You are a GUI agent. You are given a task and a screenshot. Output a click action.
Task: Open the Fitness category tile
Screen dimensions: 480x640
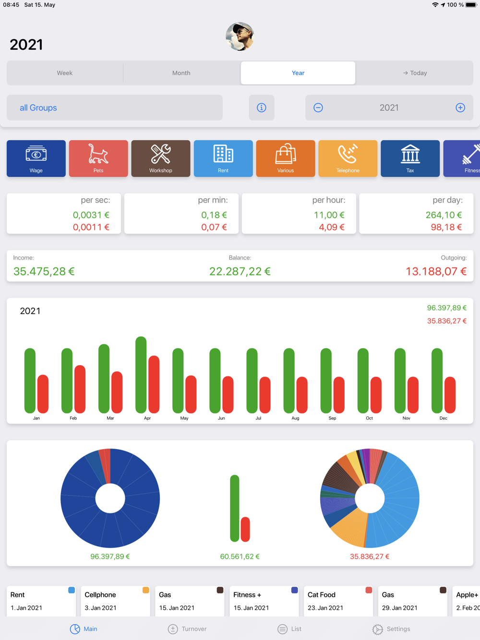(462, 158)
